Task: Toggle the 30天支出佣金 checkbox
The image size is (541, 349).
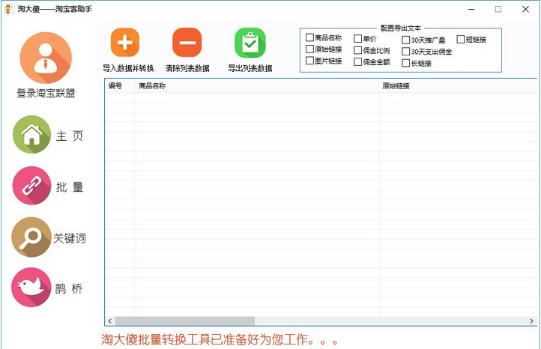Action: click(x=406, y=52)
